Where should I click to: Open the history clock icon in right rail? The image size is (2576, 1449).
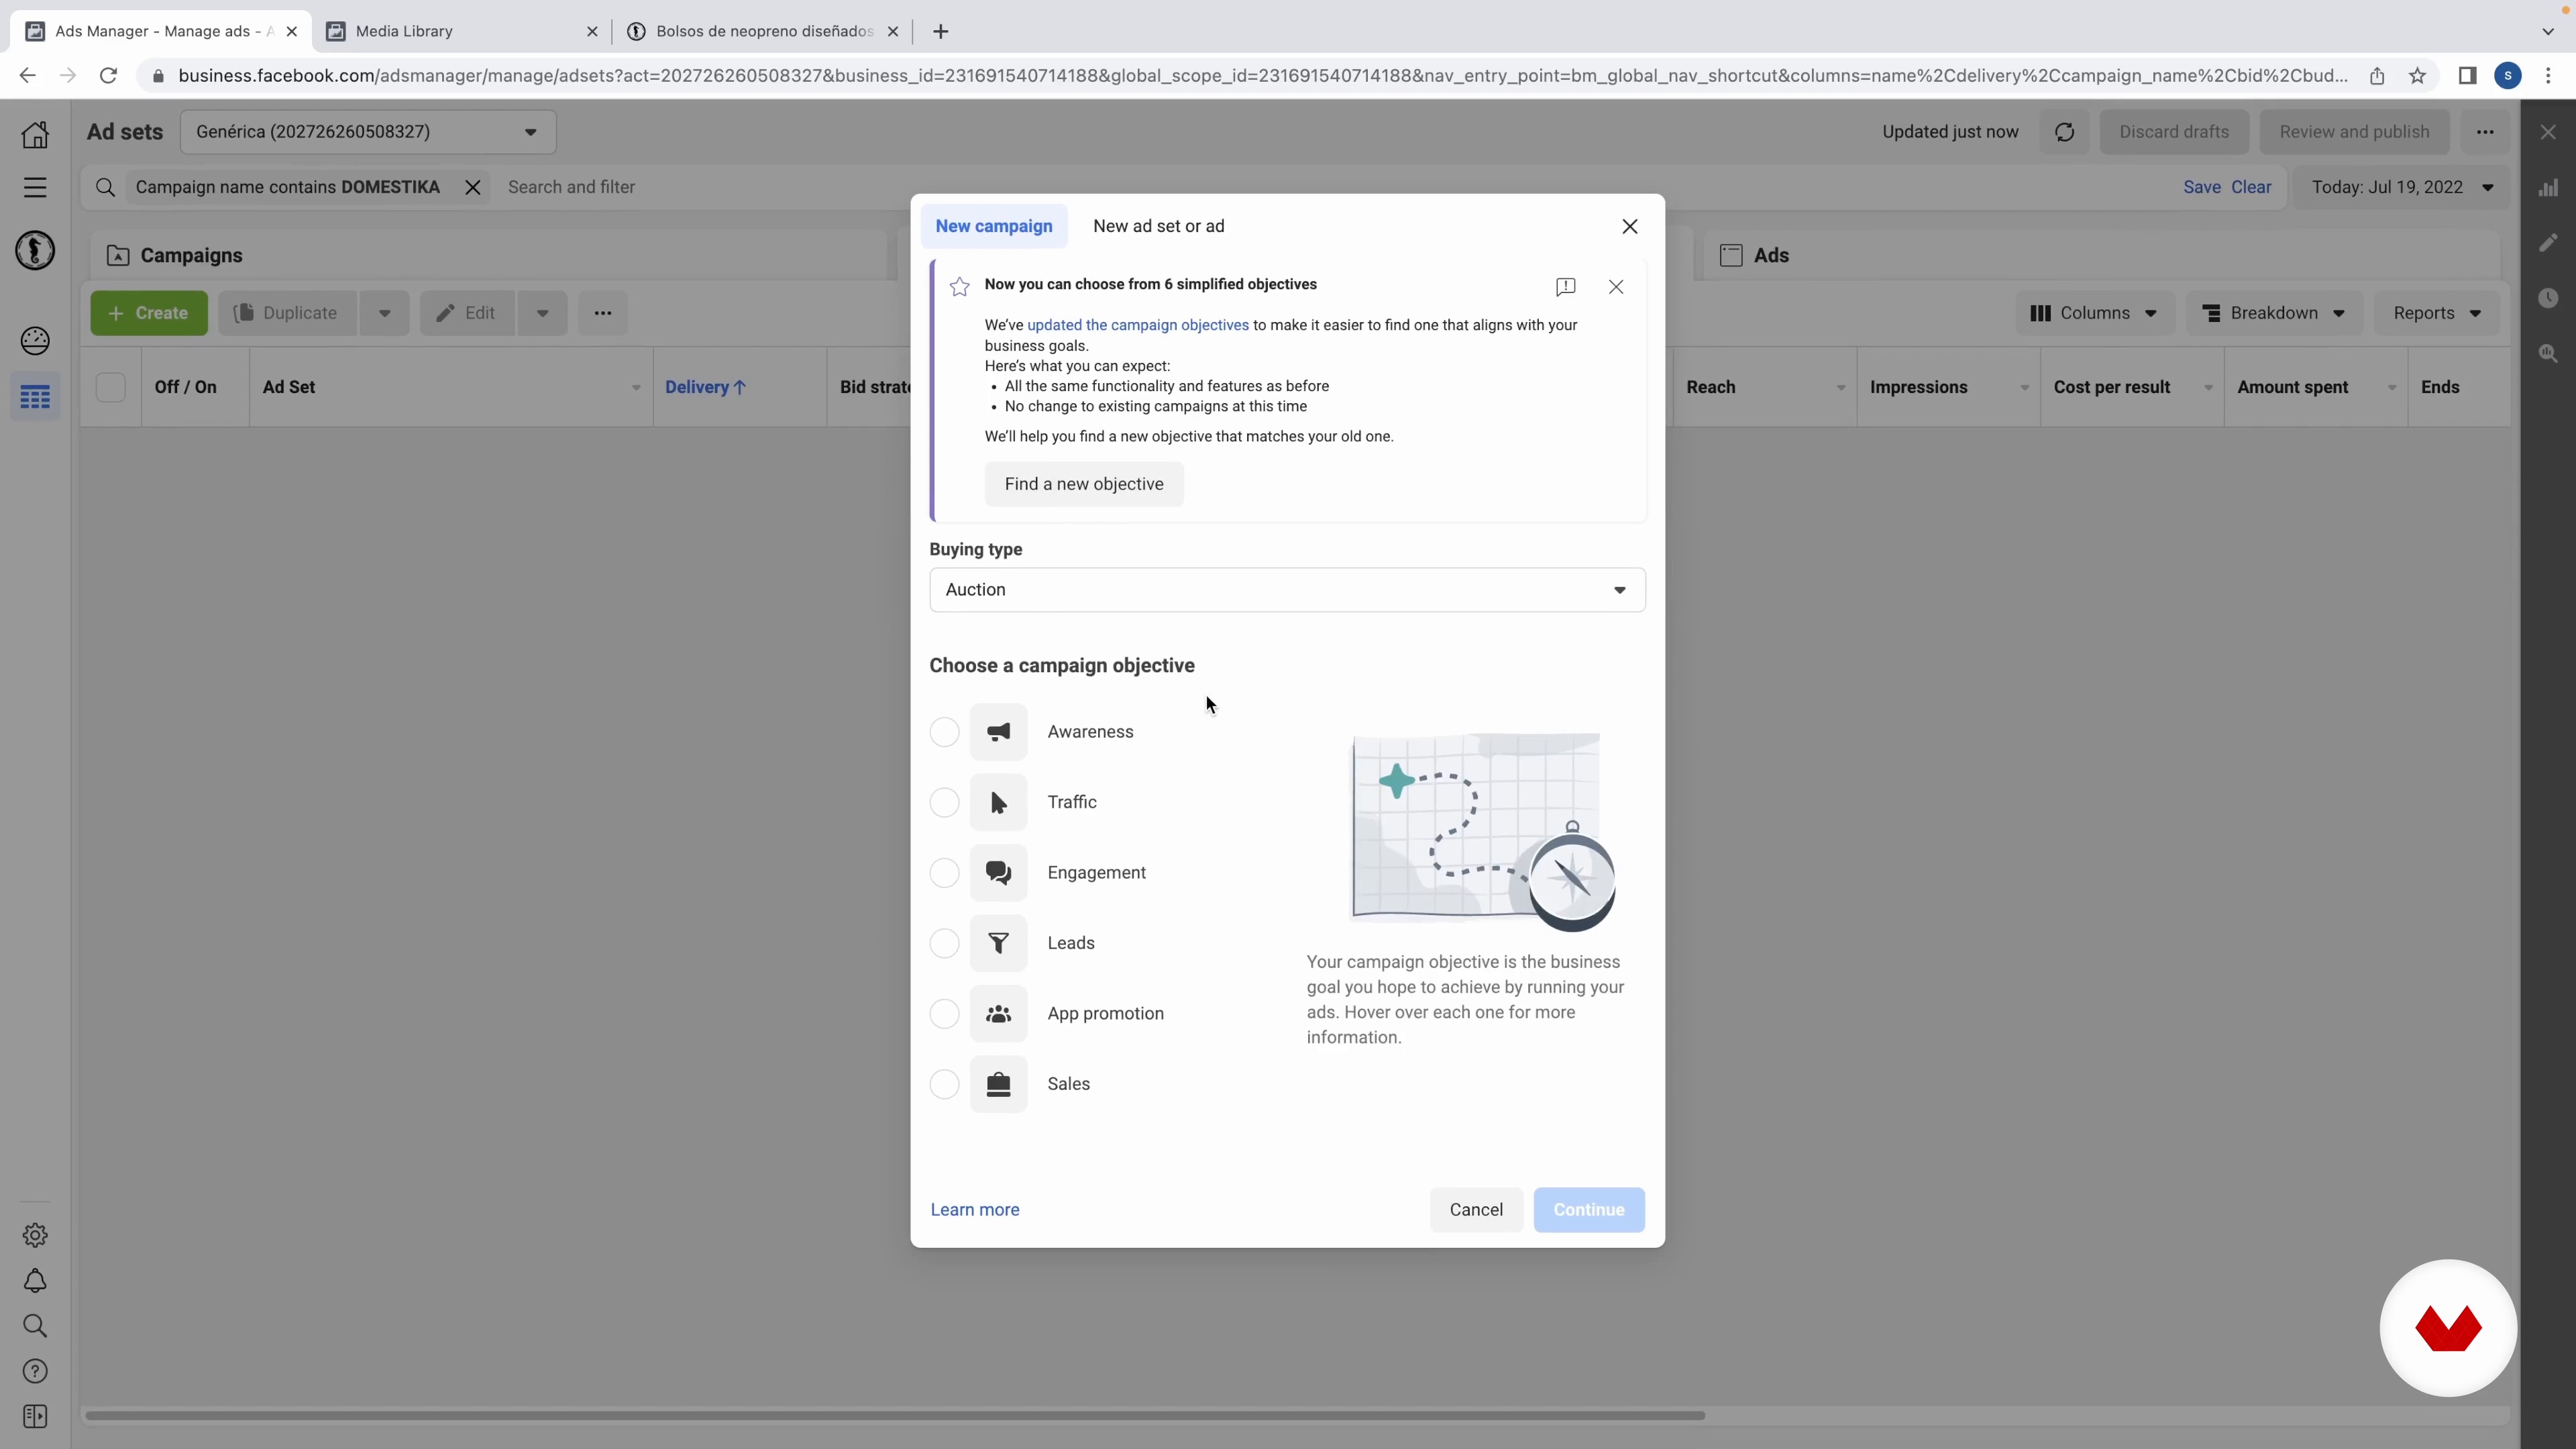coord(2548,298)
